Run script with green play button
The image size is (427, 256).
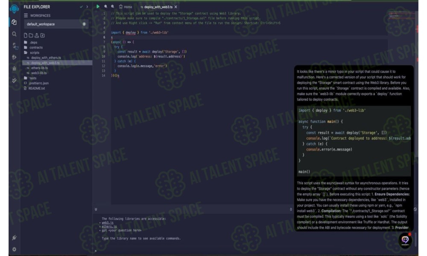tap(98, 6)
